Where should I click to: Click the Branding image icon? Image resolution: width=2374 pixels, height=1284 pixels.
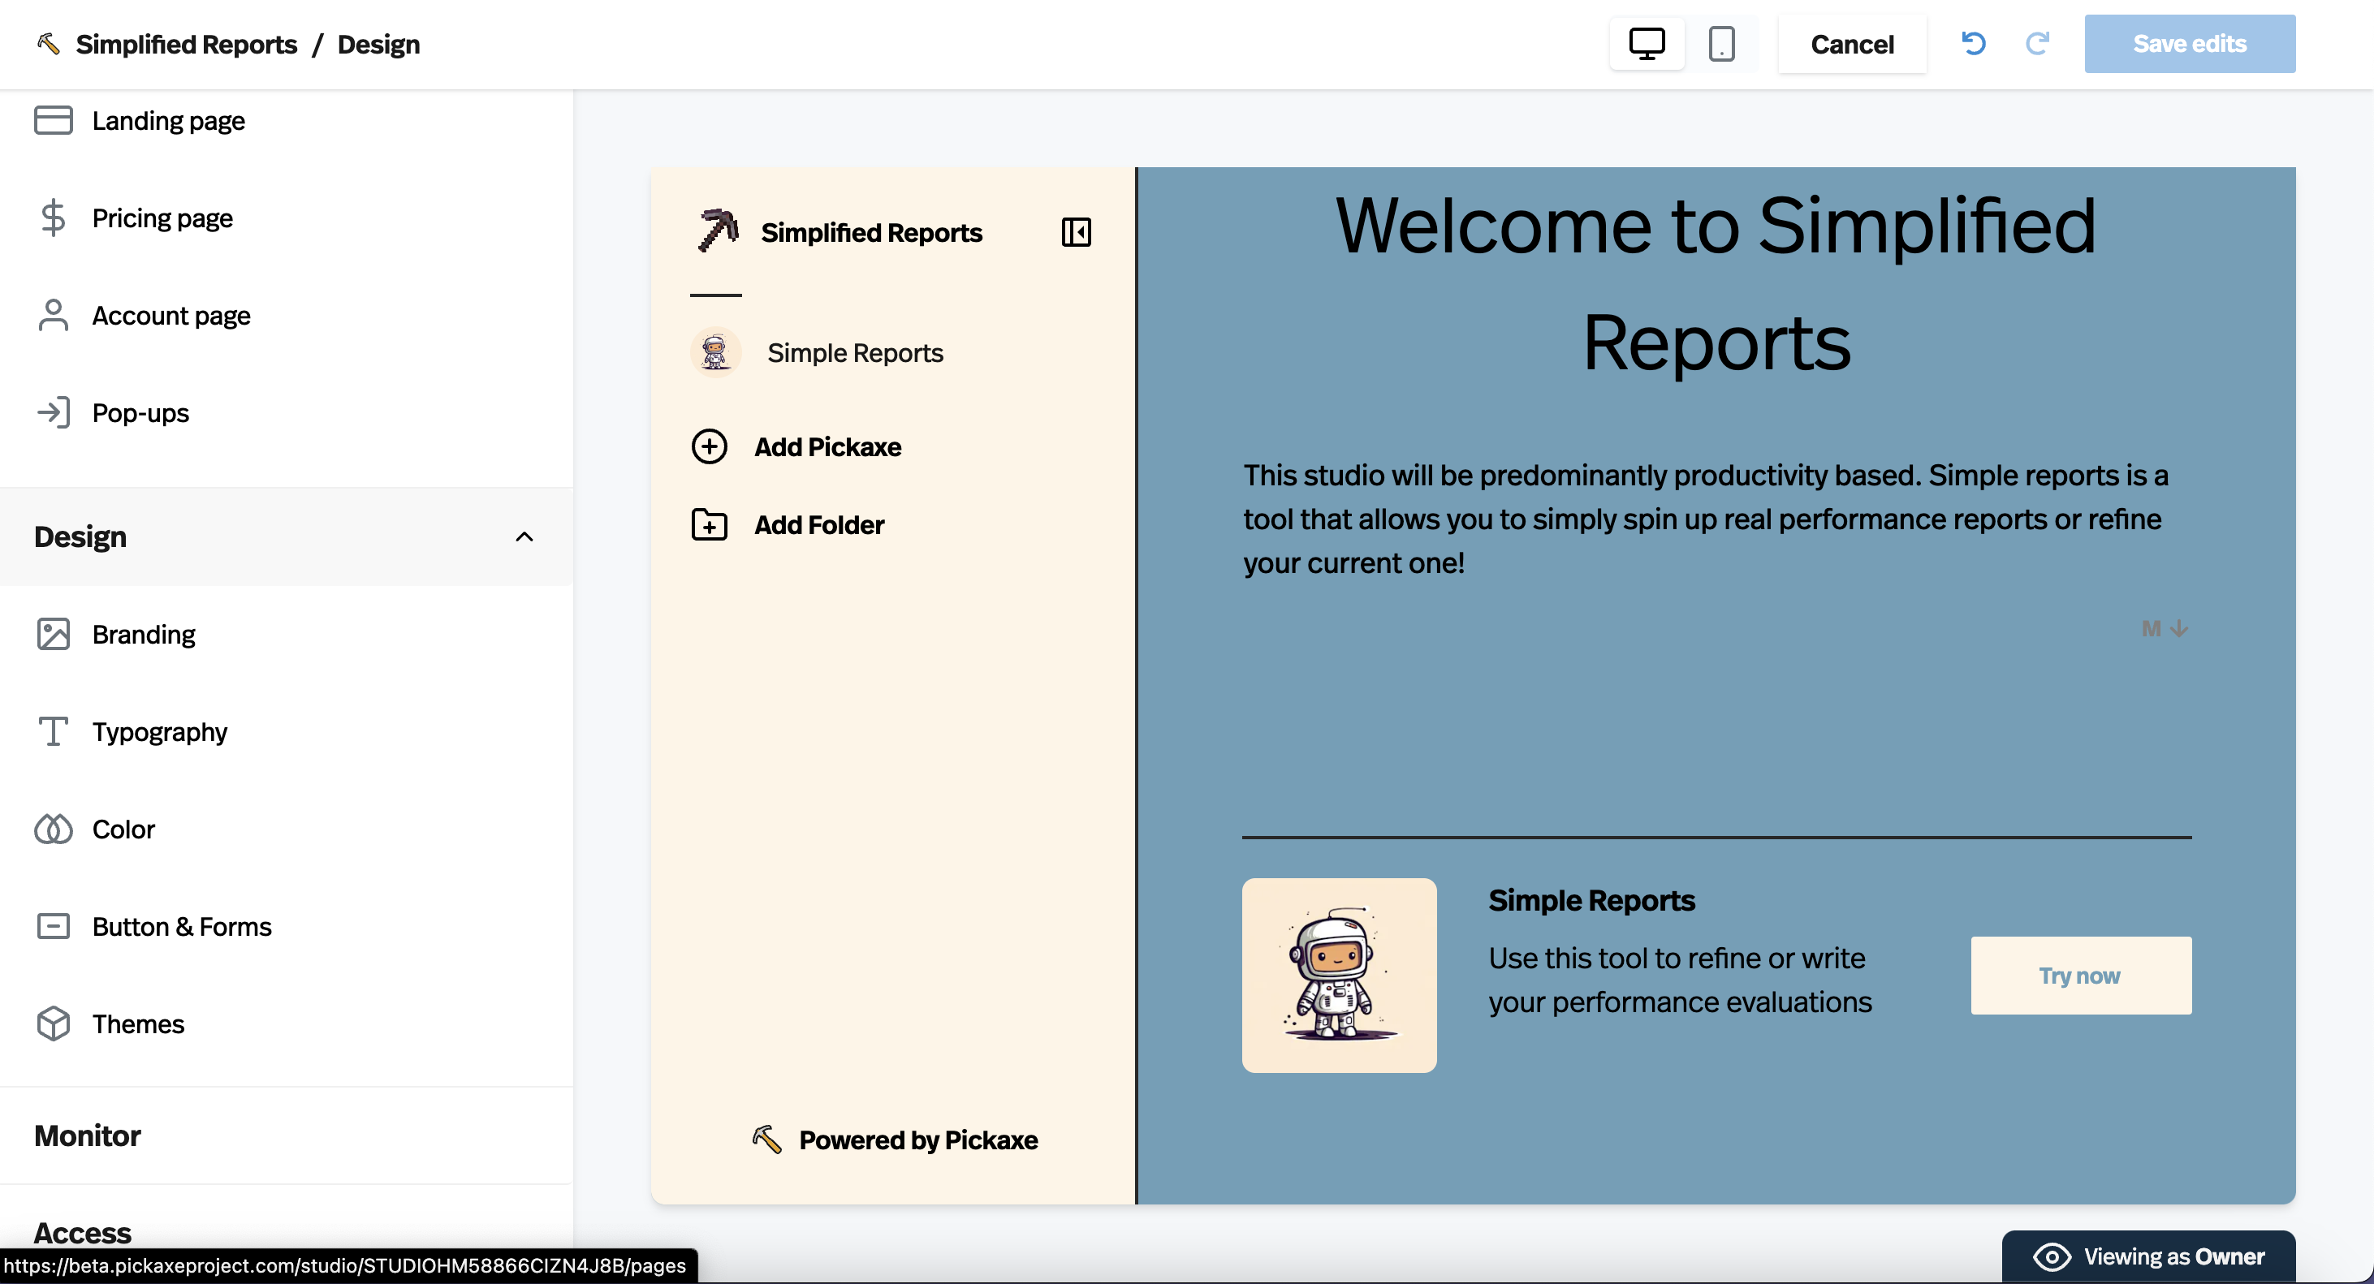tap(54, 634)
